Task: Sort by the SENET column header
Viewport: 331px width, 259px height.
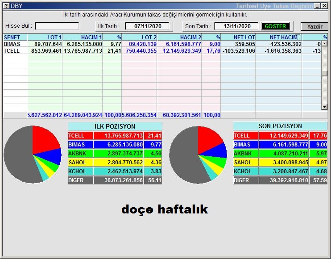Action: point(15,37)
